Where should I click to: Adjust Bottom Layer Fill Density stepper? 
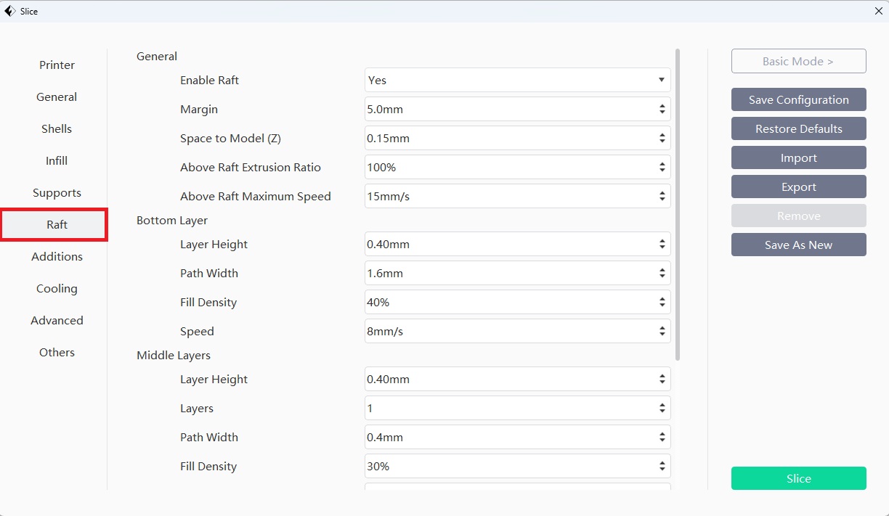(x=662, y=302)
